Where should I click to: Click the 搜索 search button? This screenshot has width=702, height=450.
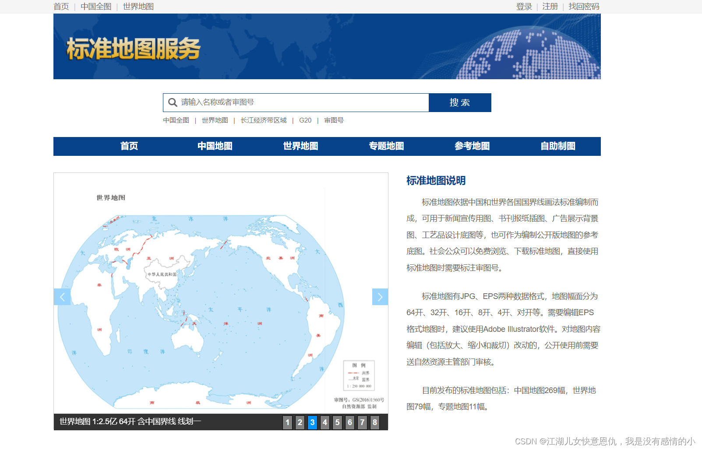pyautogui.click(x=459, y=102)
